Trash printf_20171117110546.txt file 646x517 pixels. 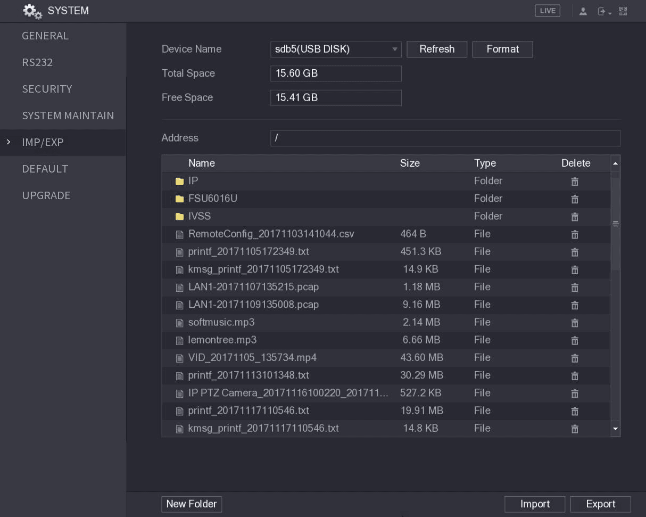575,411
